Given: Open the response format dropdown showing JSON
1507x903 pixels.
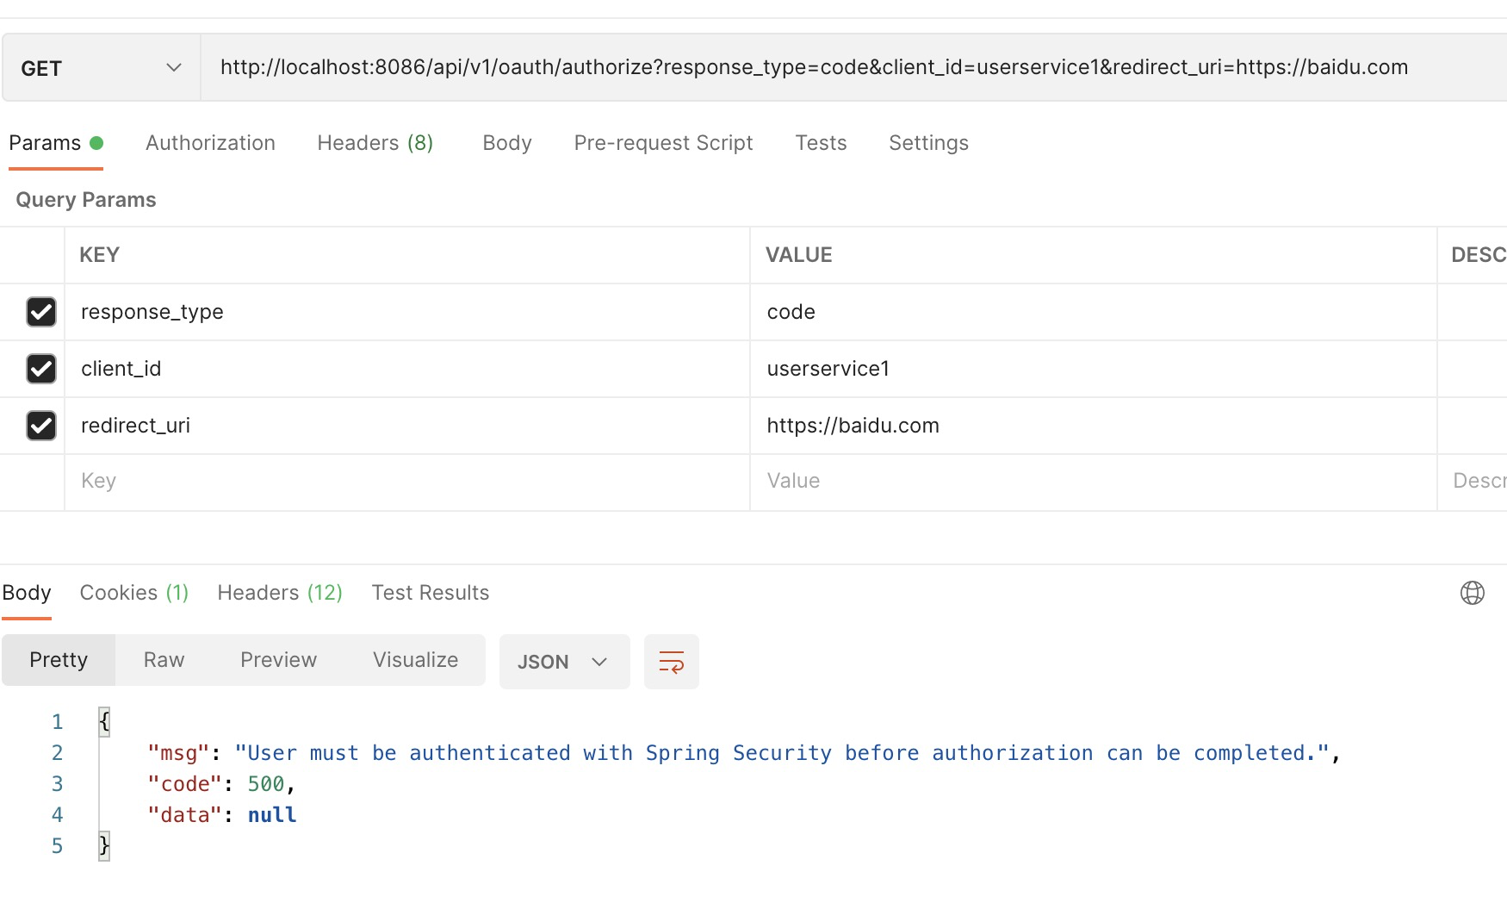Looking at the screenshot, I should (x=564, y=662).
